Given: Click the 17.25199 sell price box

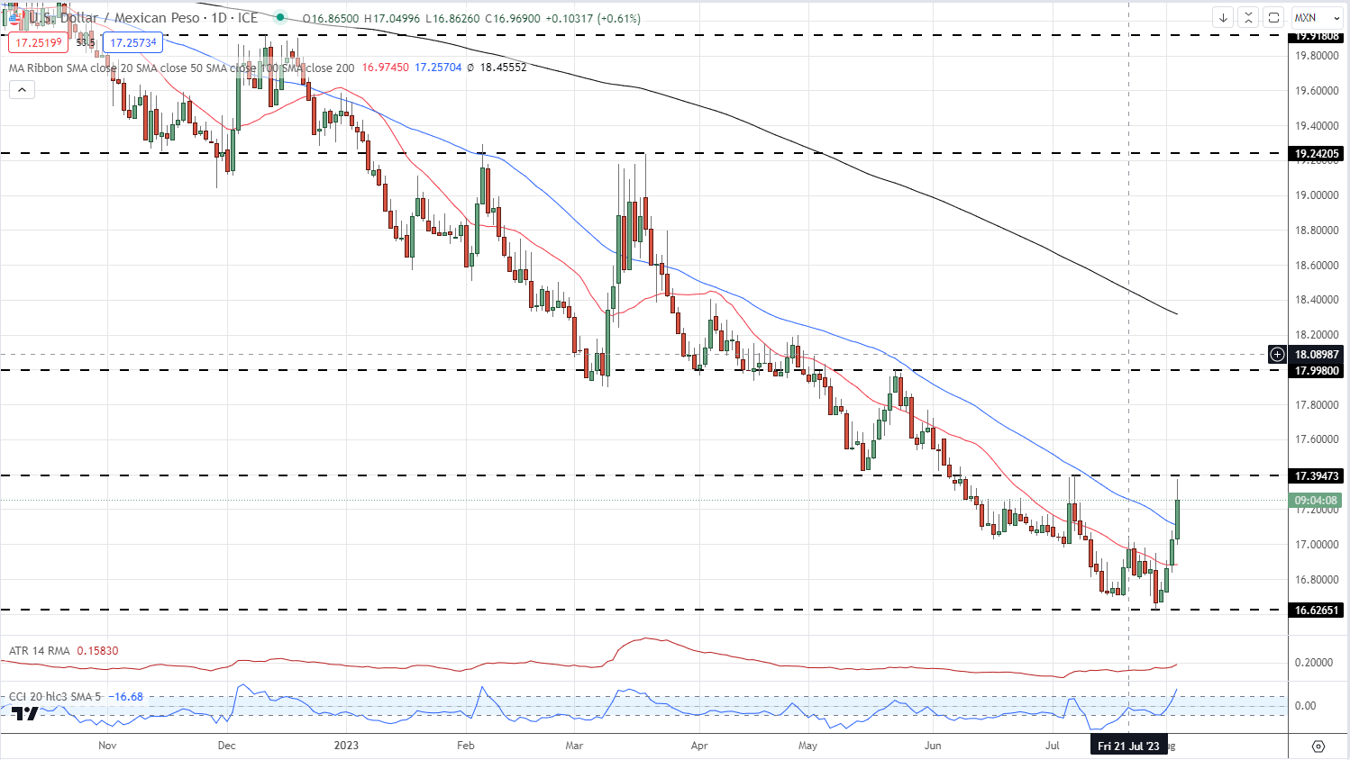Looking at the screenshot, I should [39, 42].
